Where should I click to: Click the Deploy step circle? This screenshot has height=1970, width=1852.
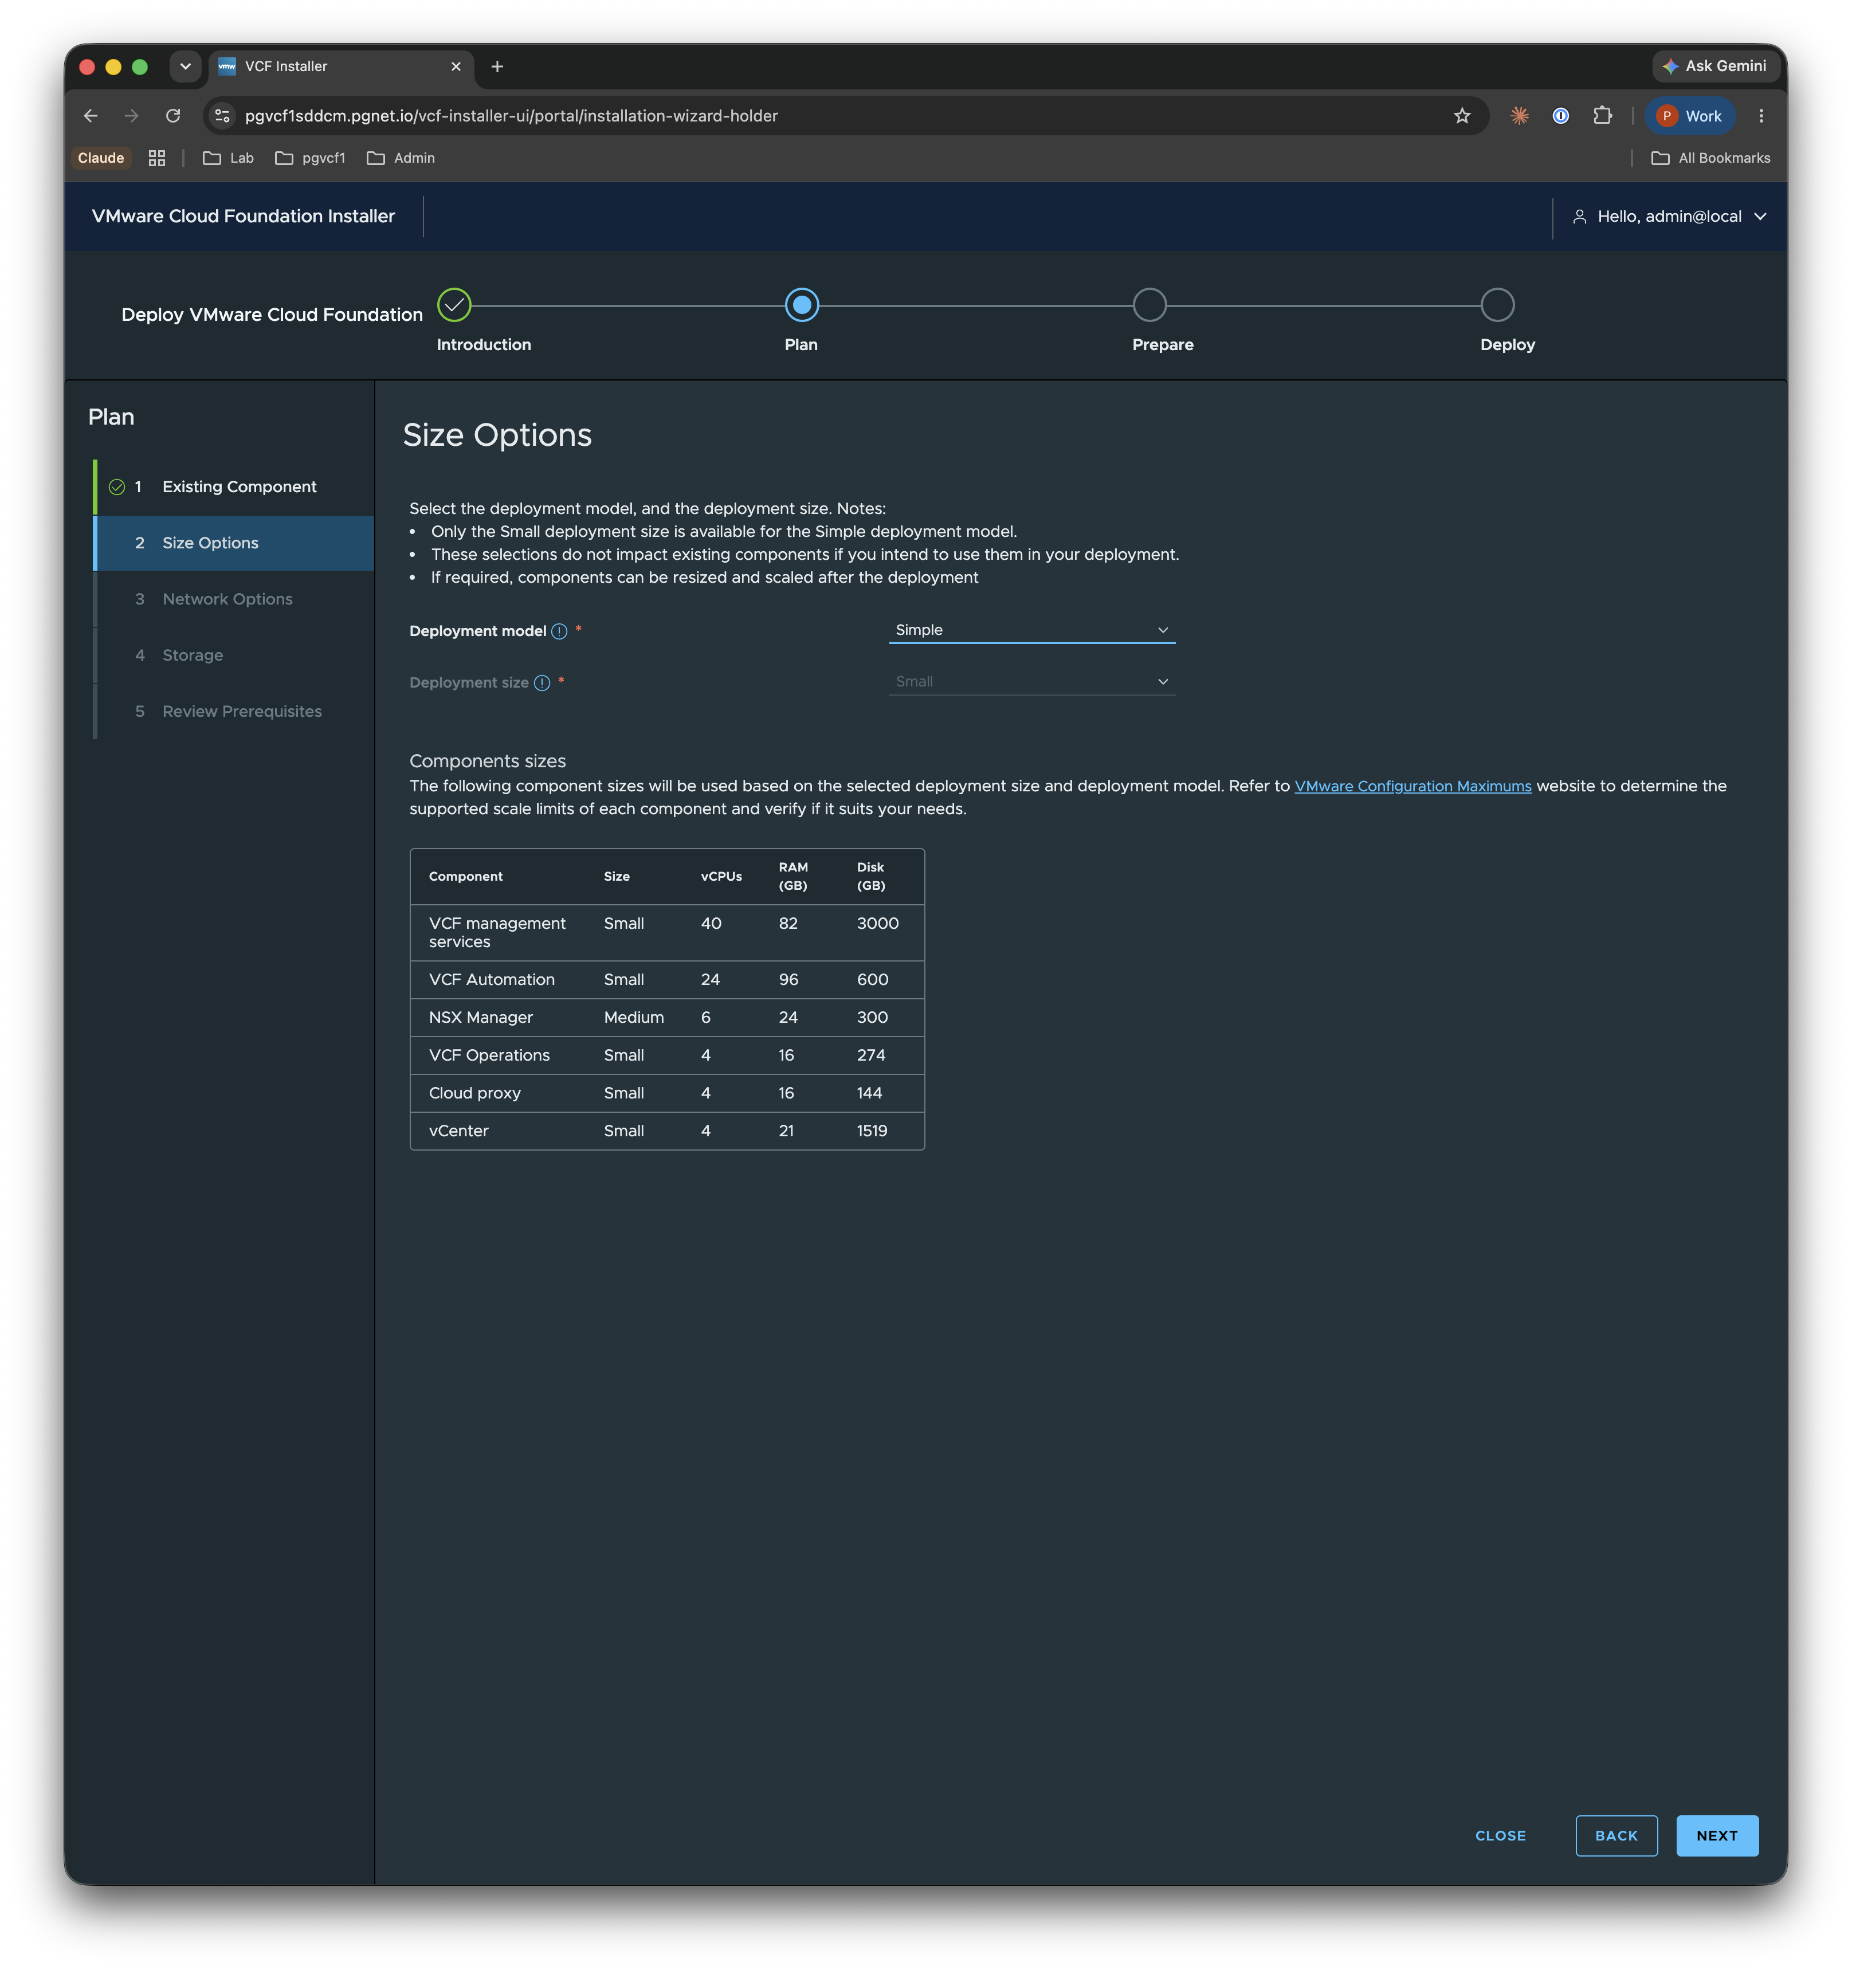point(1497,305)
